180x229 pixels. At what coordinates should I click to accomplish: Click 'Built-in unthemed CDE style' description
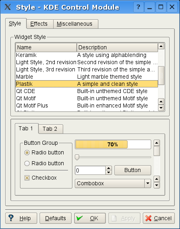[x=112, y=91]
